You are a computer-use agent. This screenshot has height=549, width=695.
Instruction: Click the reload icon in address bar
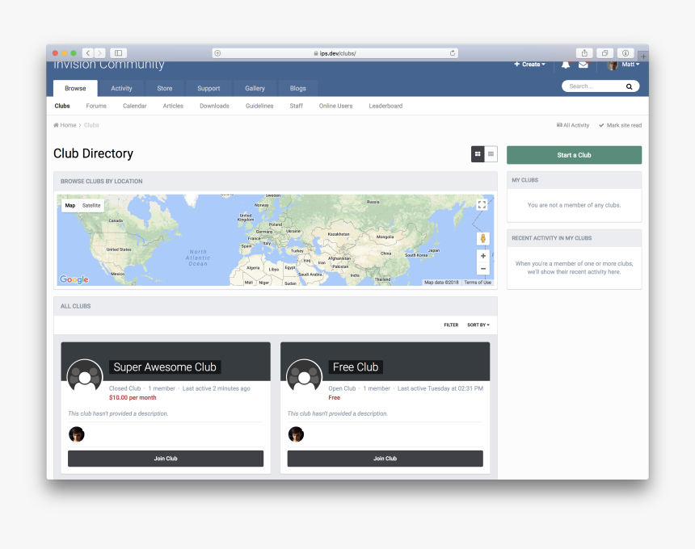(x=452, y=53)
